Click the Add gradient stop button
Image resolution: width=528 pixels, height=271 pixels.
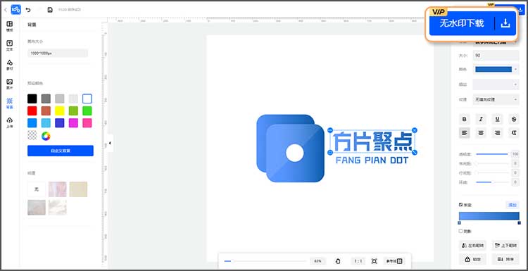pos(513,205)
